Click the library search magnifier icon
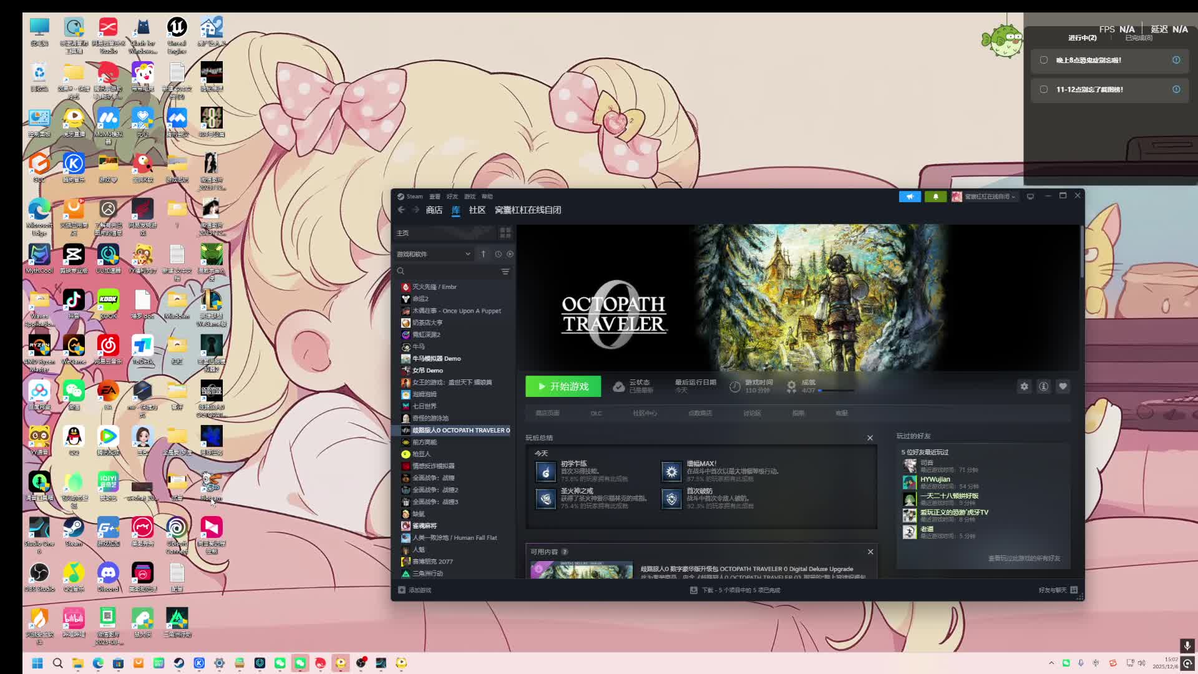 (401, 271)
